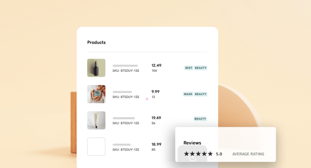Click the AVERAGE RATING label
Screen dimensions: 311x168
tap(248, 154)
